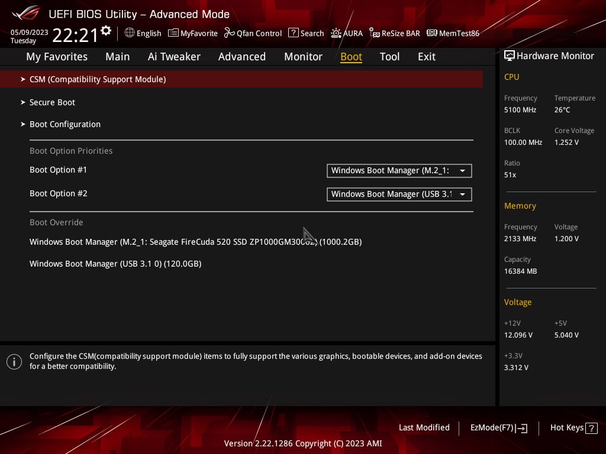Image resolution: width=606 pixels, height=454 pixels.
Task: Boot override to the USB 3.1 Windows Boot Manager
Action: point(115,264)
